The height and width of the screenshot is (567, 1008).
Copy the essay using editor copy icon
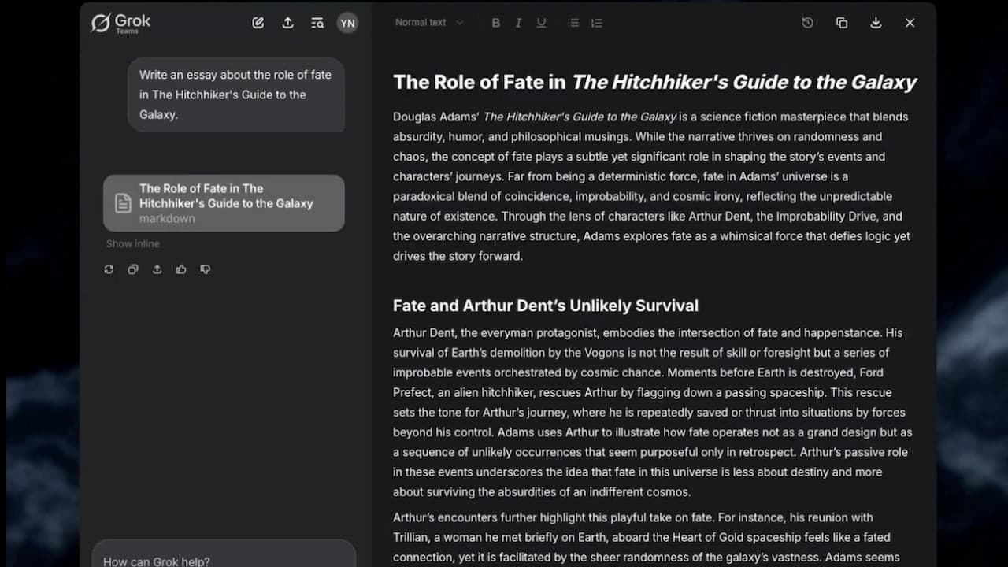coord(841,23)
